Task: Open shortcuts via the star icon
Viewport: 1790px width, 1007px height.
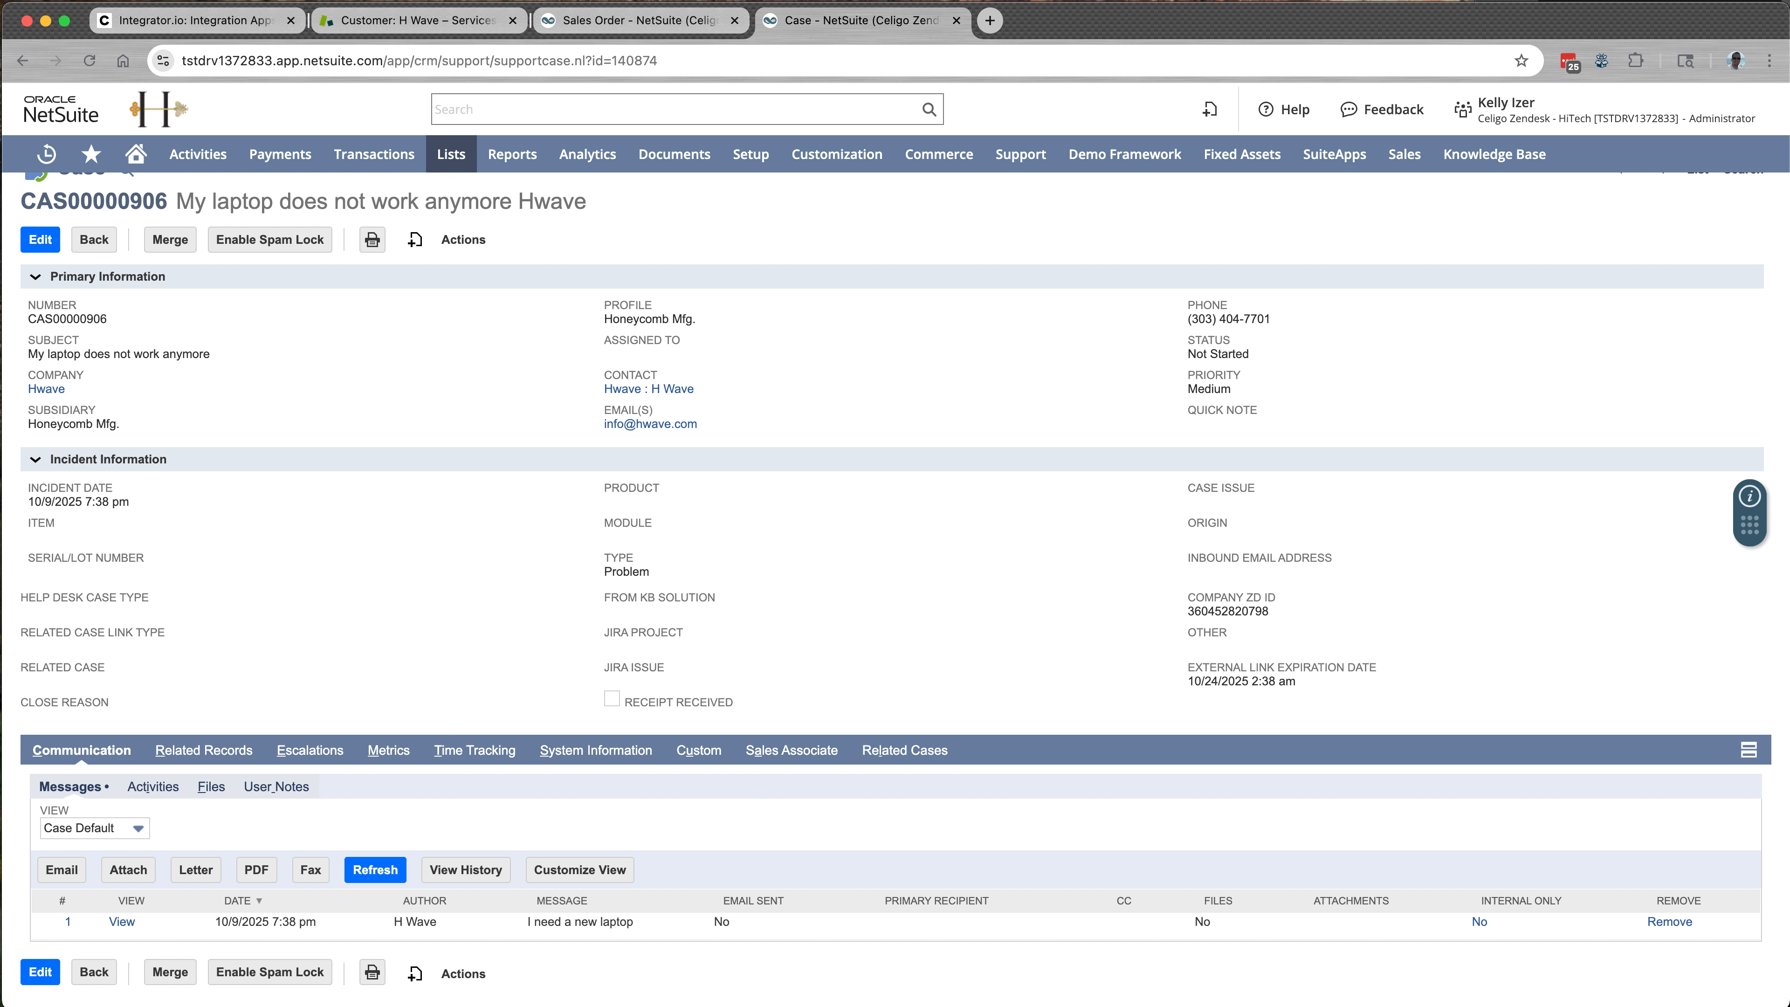Action: click(91, 153)
